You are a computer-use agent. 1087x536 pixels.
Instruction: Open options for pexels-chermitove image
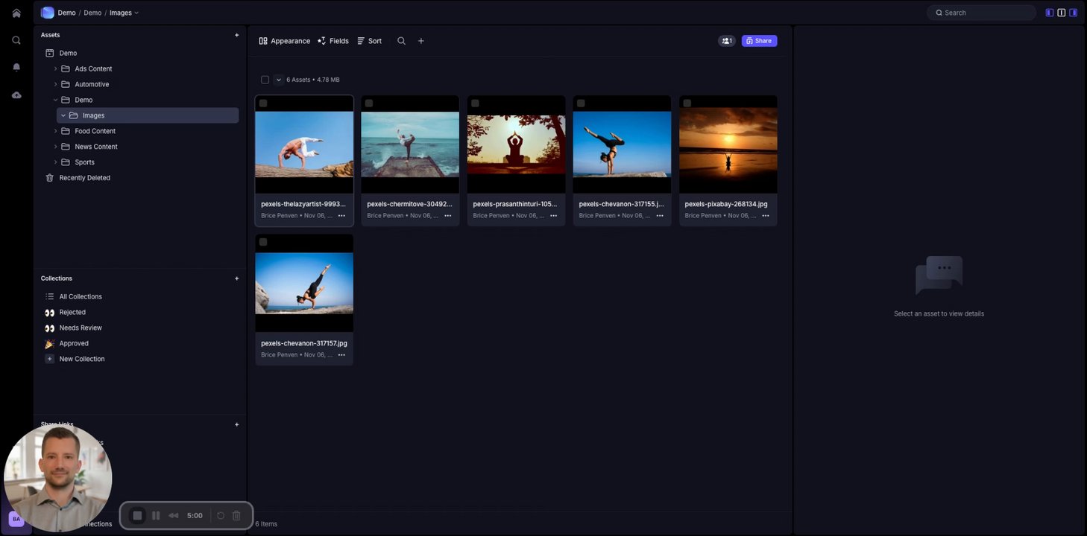coord(448,216)
